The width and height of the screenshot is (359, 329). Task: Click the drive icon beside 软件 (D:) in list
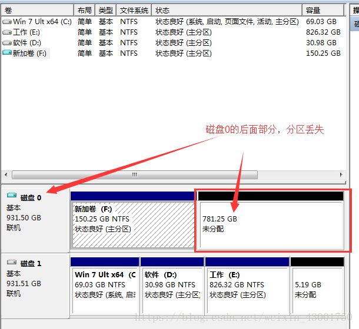(x=7, y=43)
